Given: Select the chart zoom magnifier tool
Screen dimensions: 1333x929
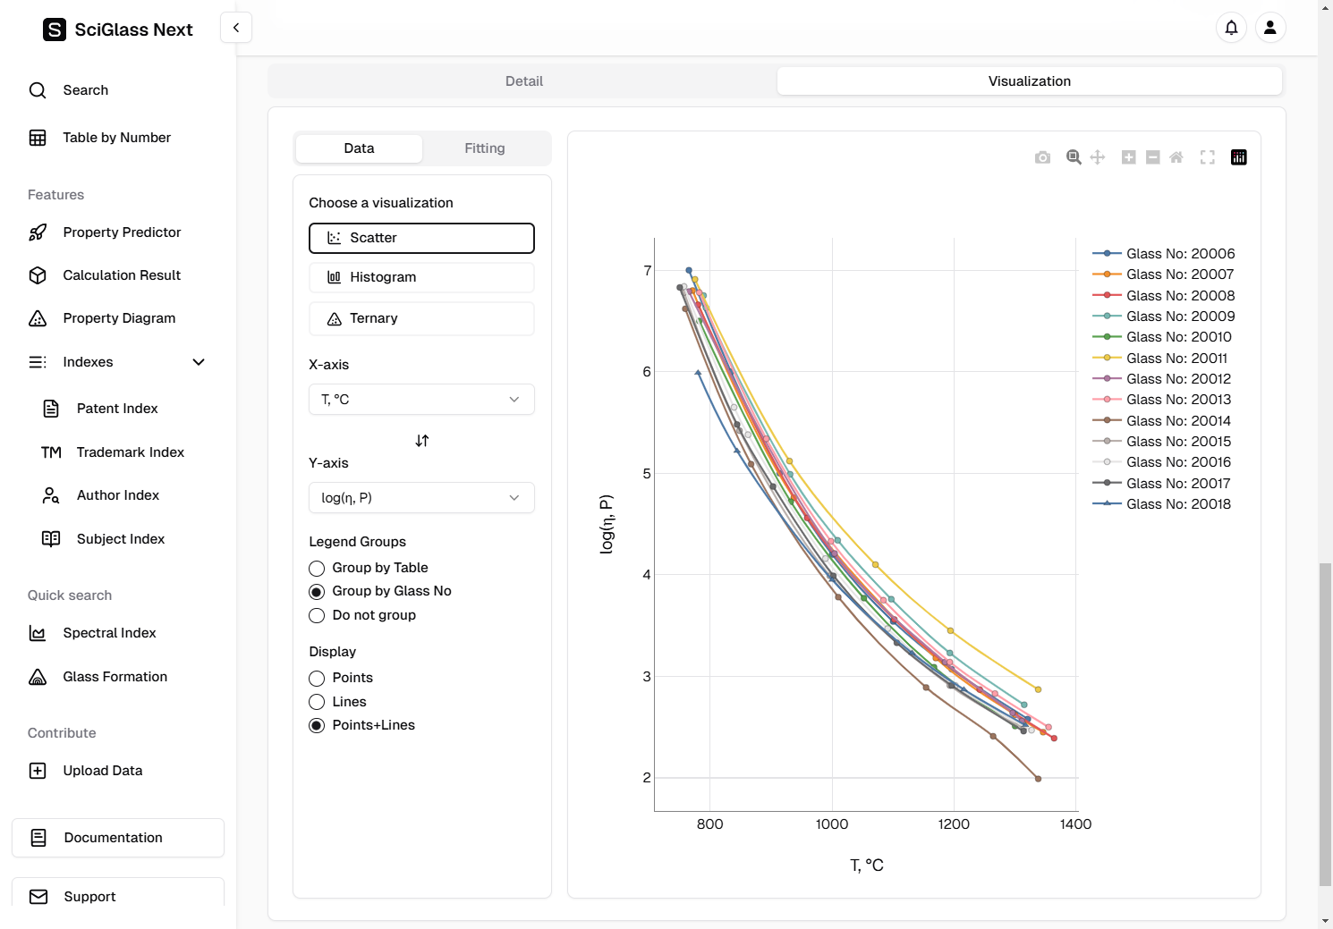Looking at the screenshot, I should [1074, 157].
